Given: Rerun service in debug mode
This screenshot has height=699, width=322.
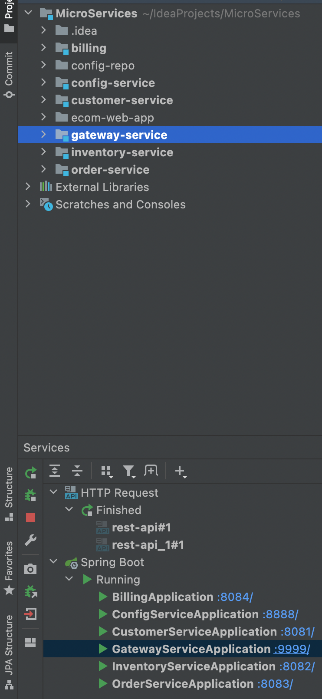Looking at the screenshot, I should point(30,495).
